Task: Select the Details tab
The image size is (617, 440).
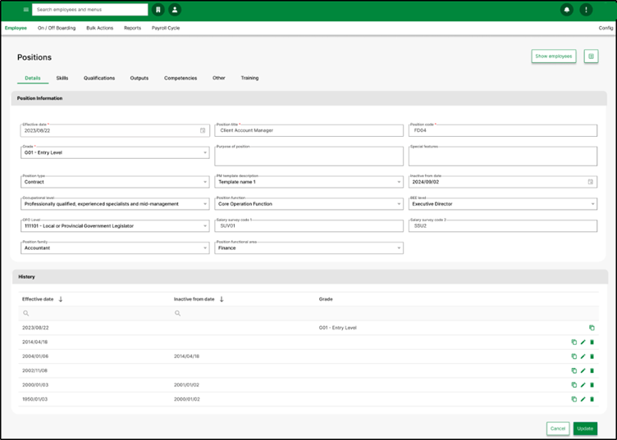Action: (33, 78)
